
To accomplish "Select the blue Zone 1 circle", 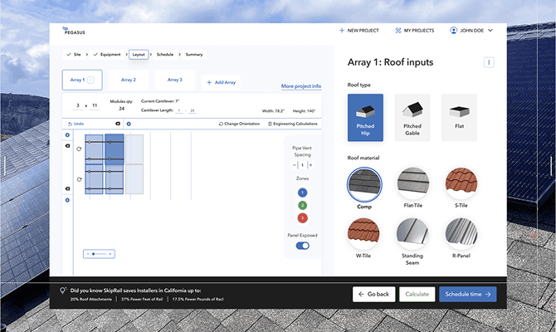I will (302, 193).
